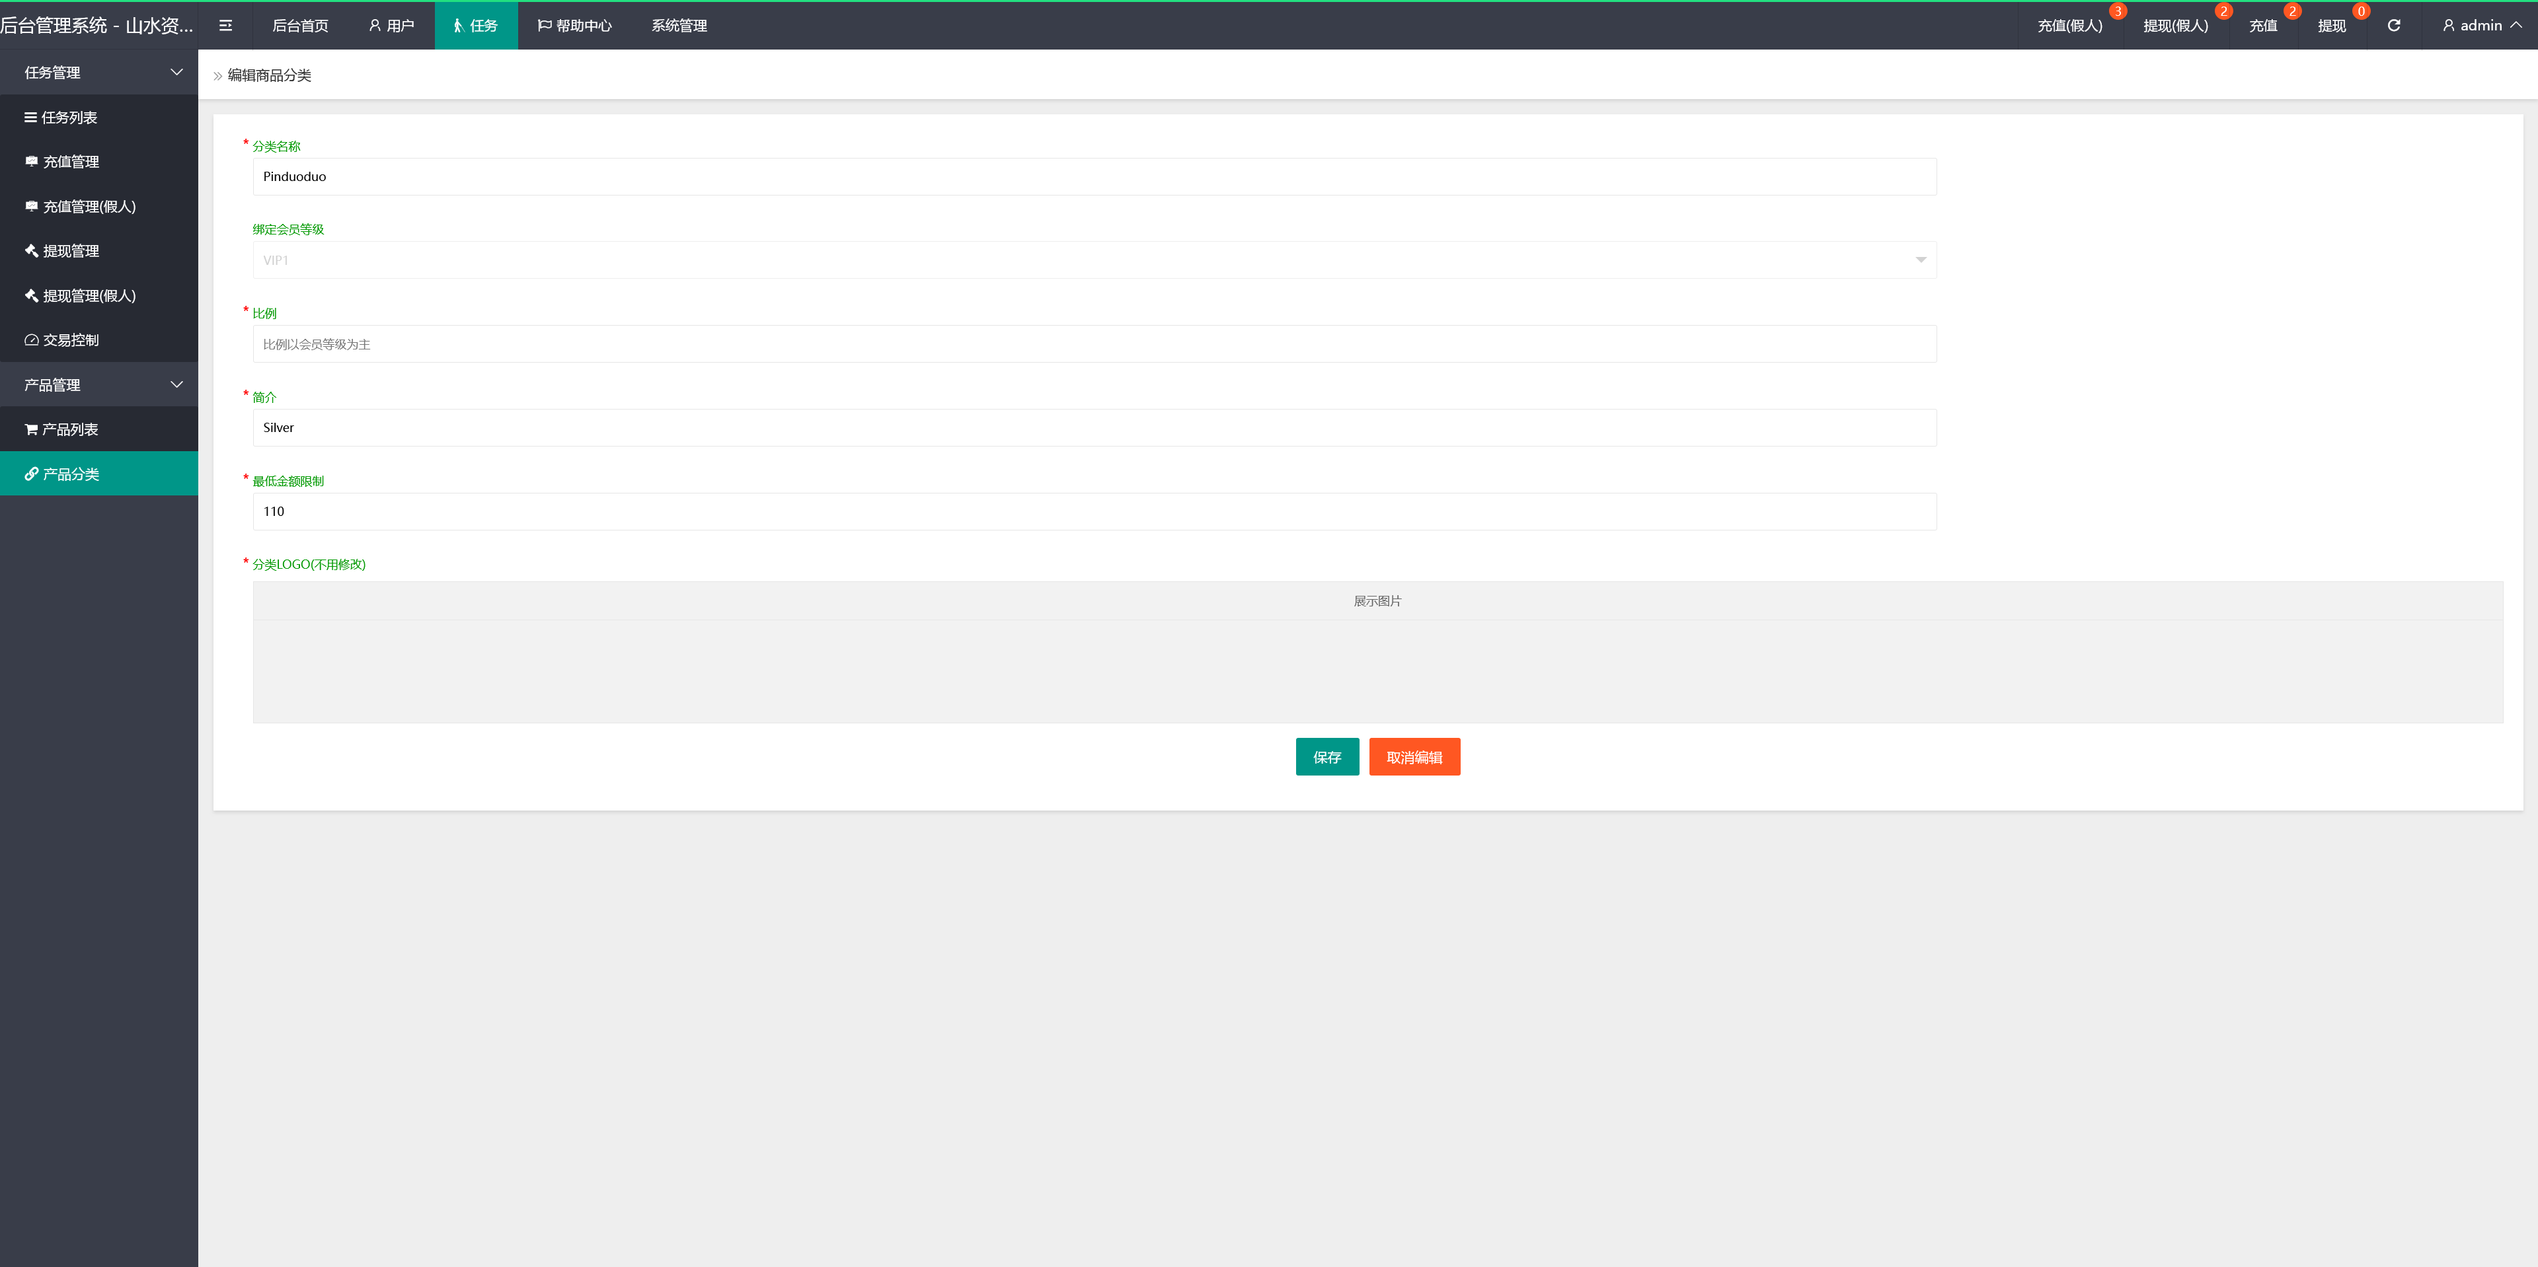2538x1267 pixels.
Task: Open 提现管理(假人) in the sidebar
Action: [x=89, y=295]
